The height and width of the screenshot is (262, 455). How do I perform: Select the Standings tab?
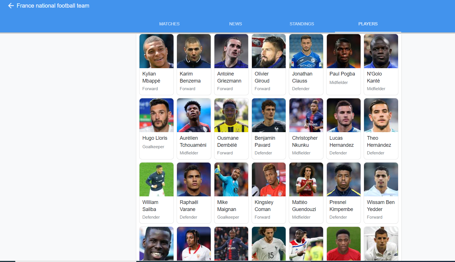pos(302,24)
